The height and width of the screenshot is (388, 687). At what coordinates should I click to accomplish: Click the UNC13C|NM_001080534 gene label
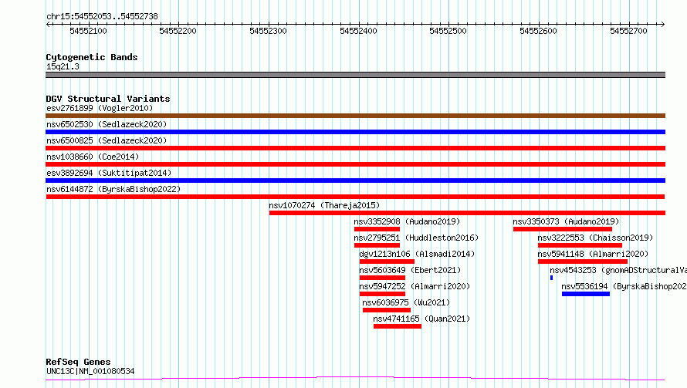click(x=90, y=371)
